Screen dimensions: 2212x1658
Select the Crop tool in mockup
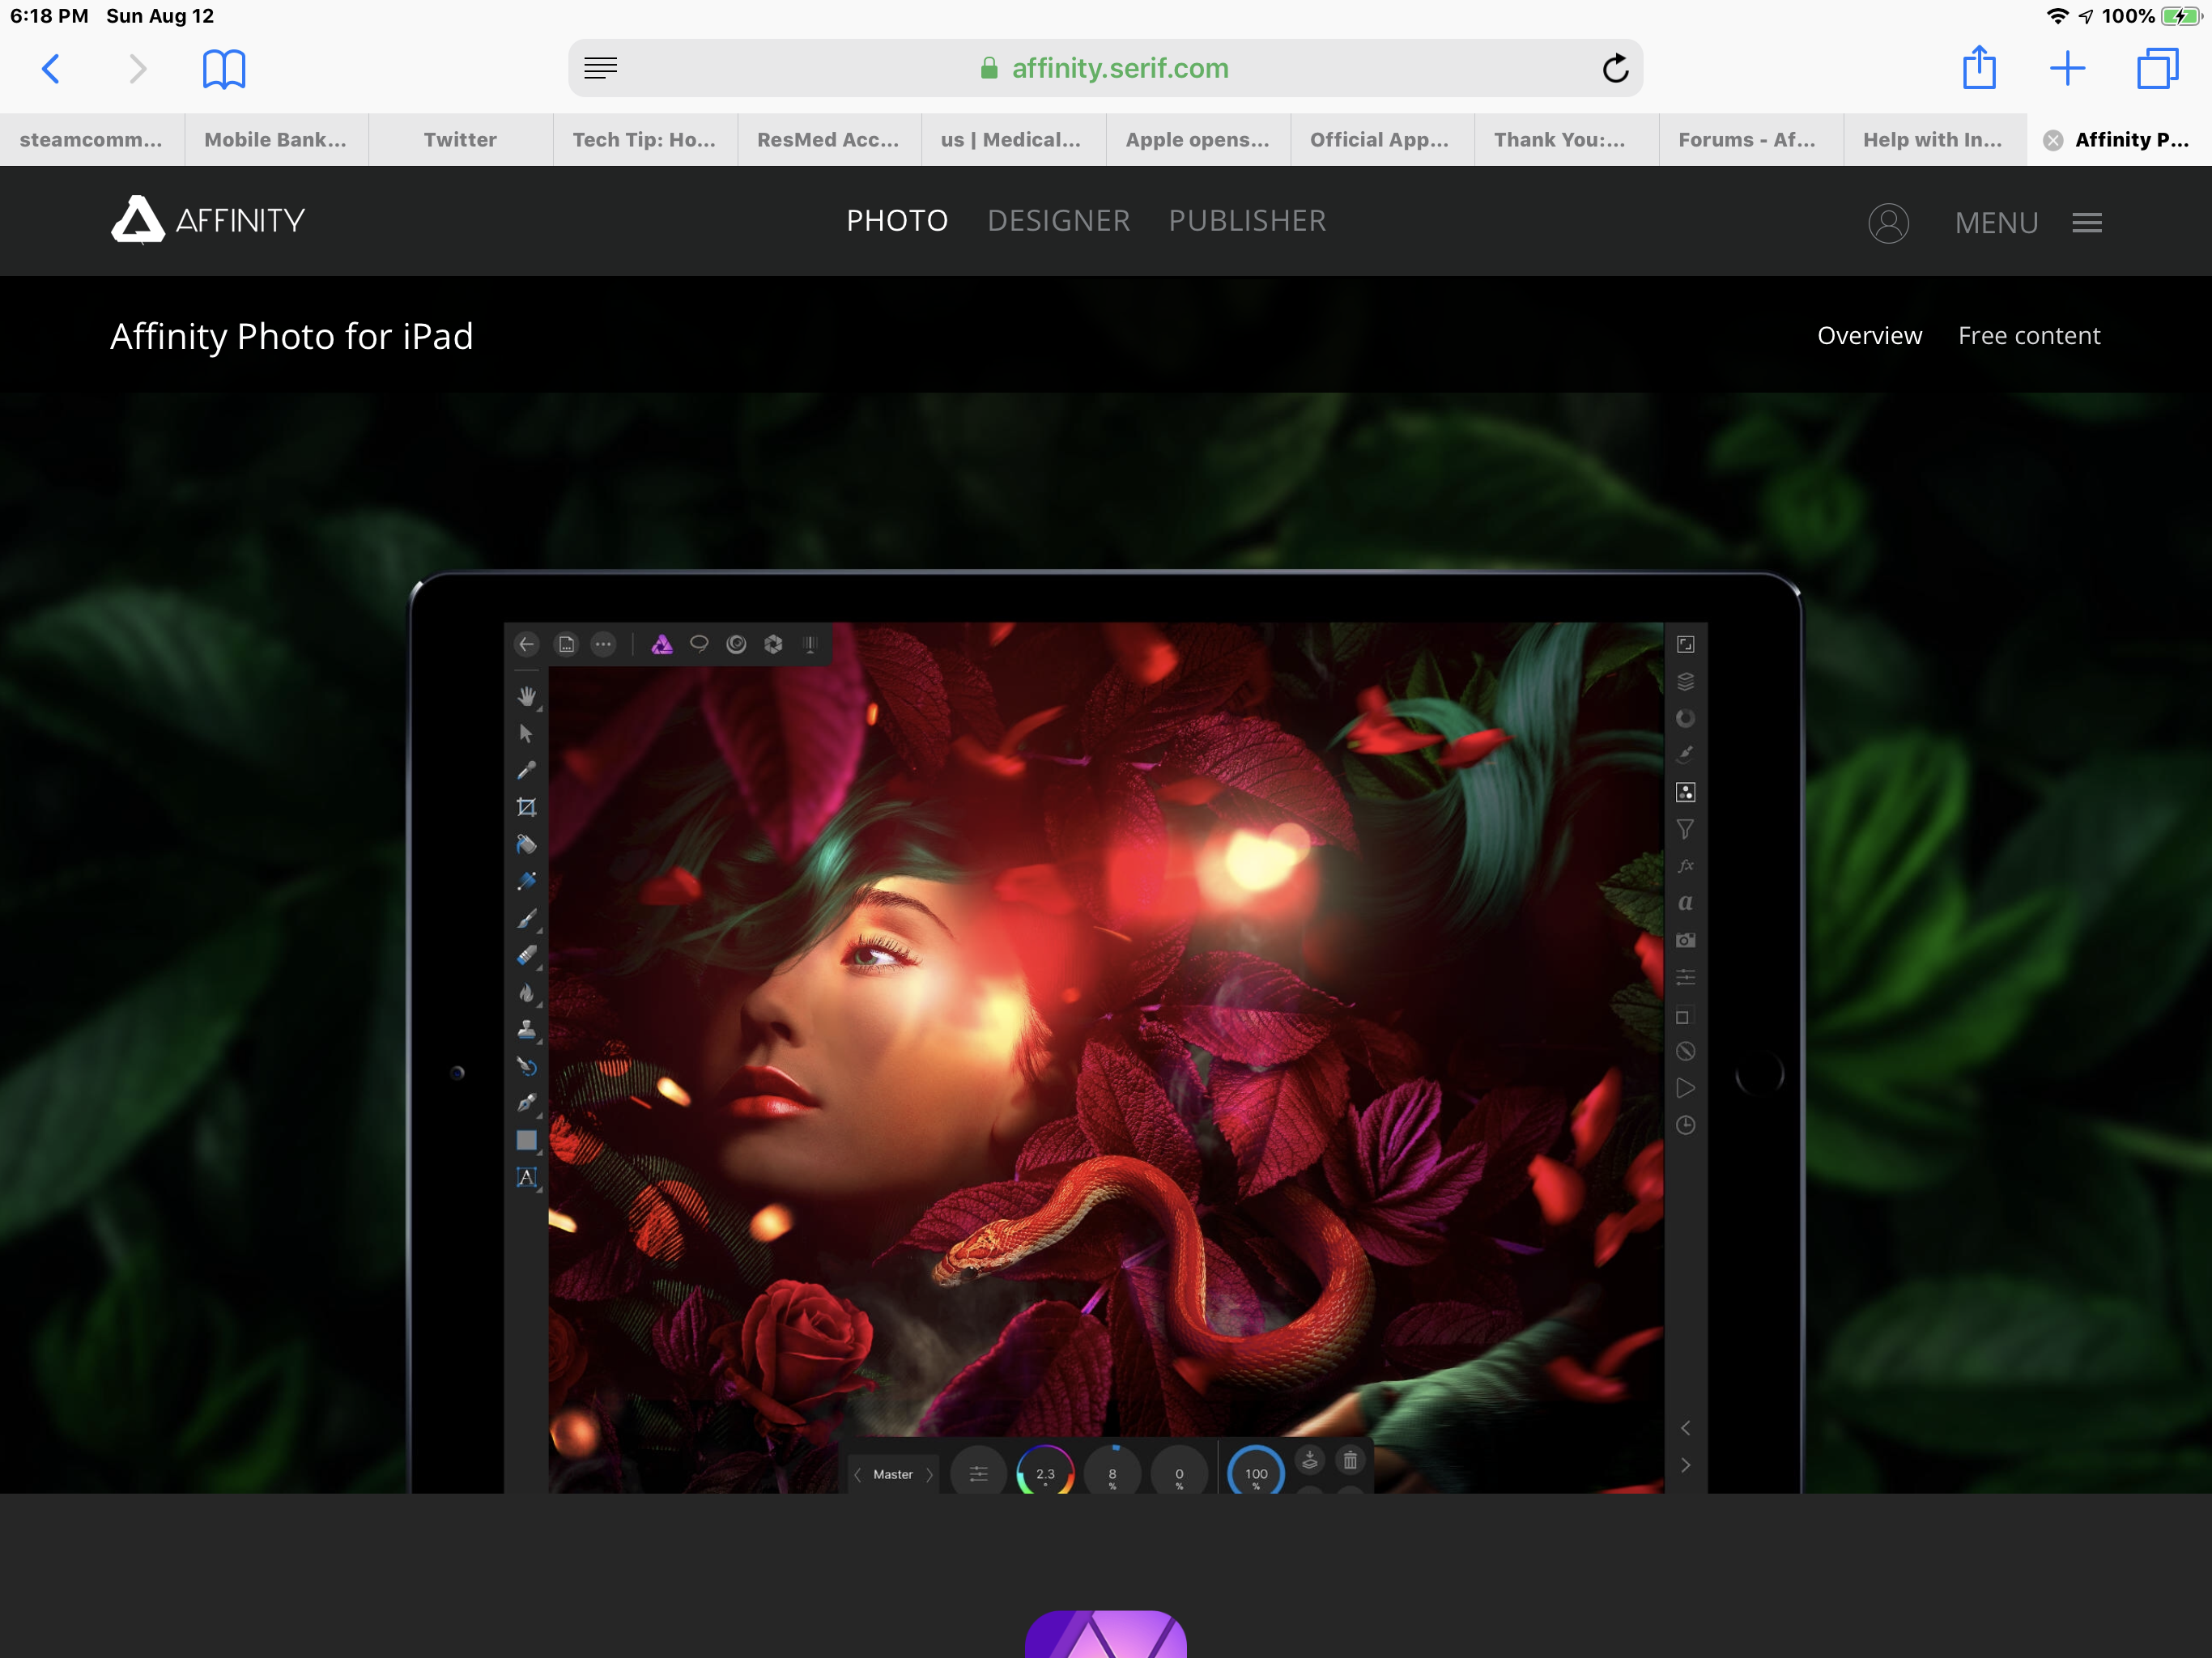(527, 807)
